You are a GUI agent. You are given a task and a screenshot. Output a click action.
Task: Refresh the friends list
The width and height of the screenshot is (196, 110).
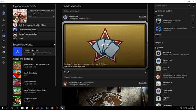pyautogui.click(x=193, y=6)
